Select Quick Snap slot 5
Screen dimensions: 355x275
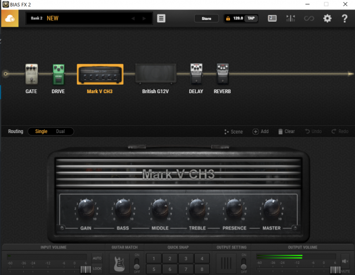(154, 269)
